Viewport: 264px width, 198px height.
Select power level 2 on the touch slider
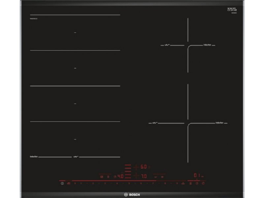tap(93, 183)
